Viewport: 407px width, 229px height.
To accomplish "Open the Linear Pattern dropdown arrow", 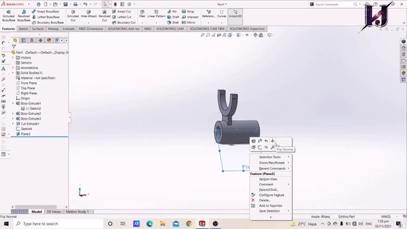I will (x=156, y=23).
